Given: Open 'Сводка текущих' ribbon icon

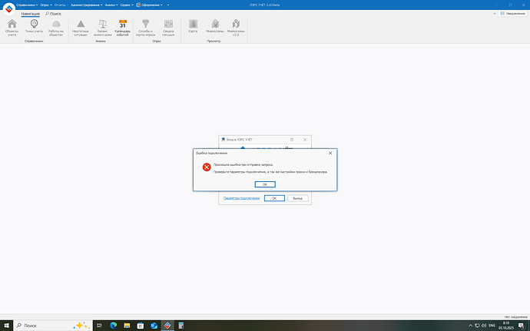Looking at the screenshot, I should coord(168,27).
